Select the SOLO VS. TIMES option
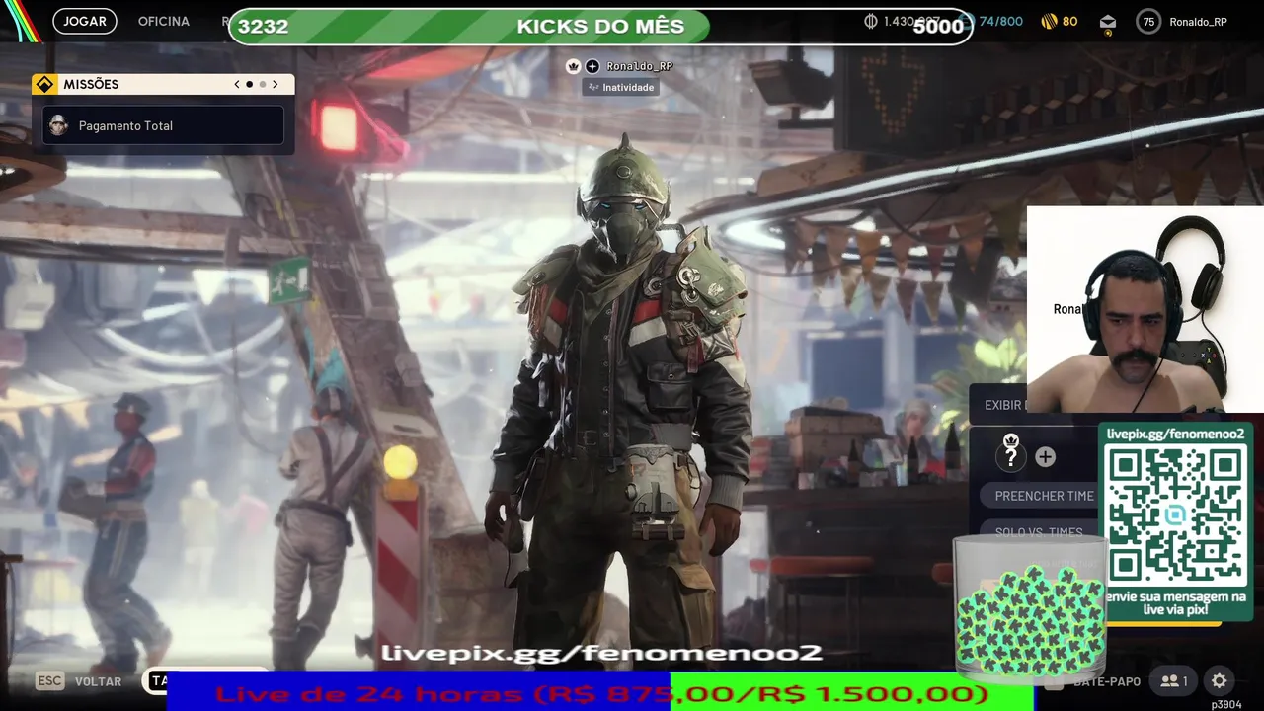The image size is (1264, 711). coord(1039,532)
